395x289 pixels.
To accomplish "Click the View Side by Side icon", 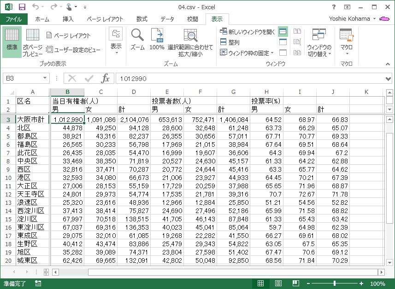I will 297,31.
